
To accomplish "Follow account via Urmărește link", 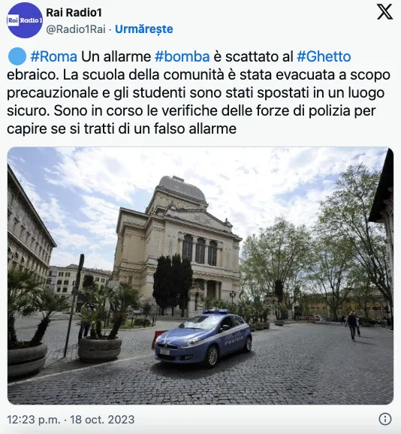I will click(x=144, y=29).
